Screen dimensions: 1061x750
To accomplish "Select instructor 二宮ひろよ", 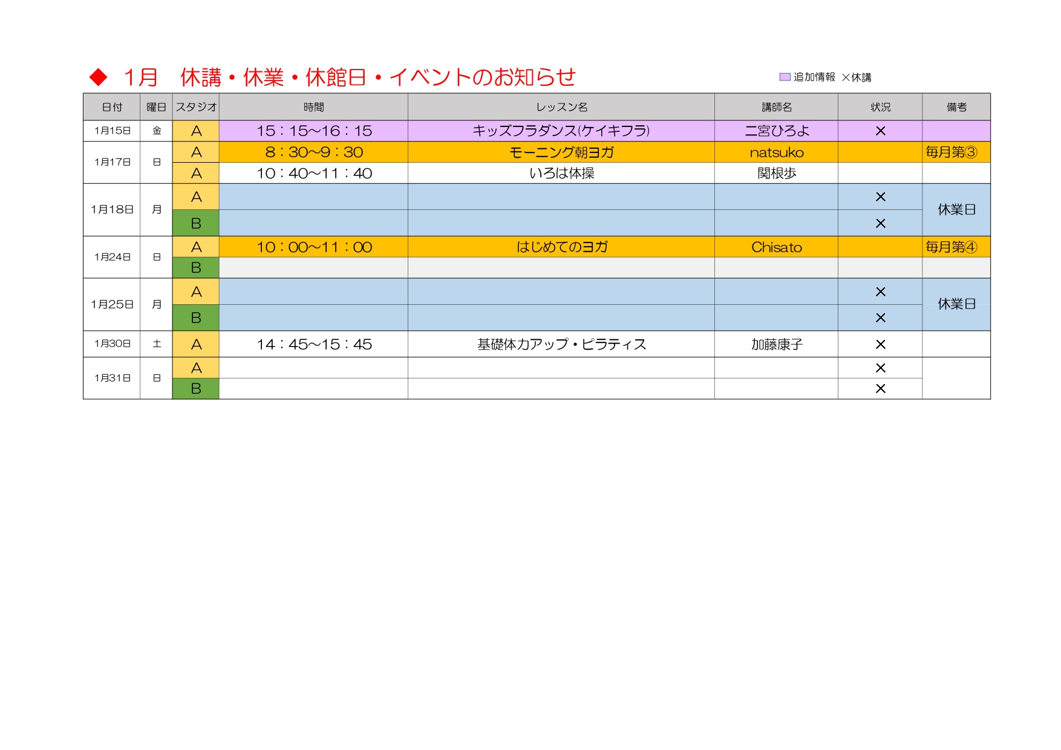I will pyautogui.click(x=776, y=131).
